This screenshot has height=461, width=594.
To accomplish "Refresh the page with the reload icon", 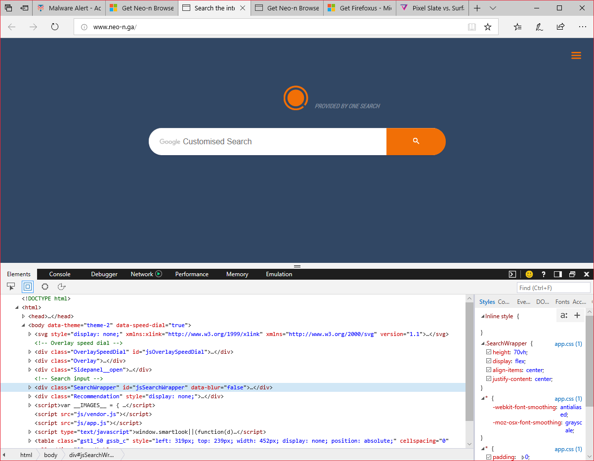I will [55, 27].
